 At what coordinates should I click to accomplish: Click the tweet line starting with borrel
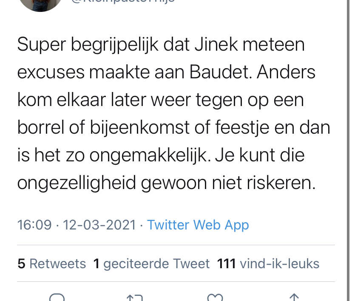tap(174, 128)
